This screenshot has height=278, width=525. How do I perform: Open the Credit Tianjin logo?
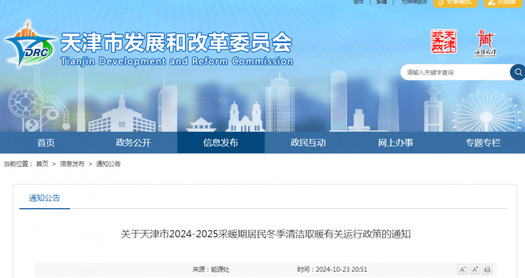485,43
